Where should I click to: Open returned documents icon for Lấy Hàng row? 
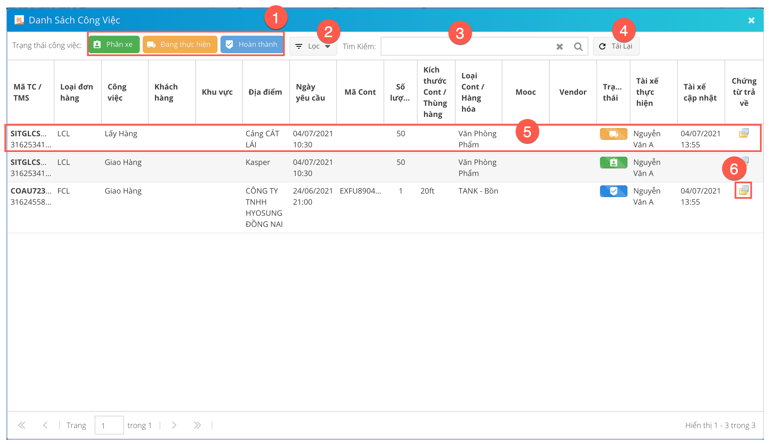(743, 133)
